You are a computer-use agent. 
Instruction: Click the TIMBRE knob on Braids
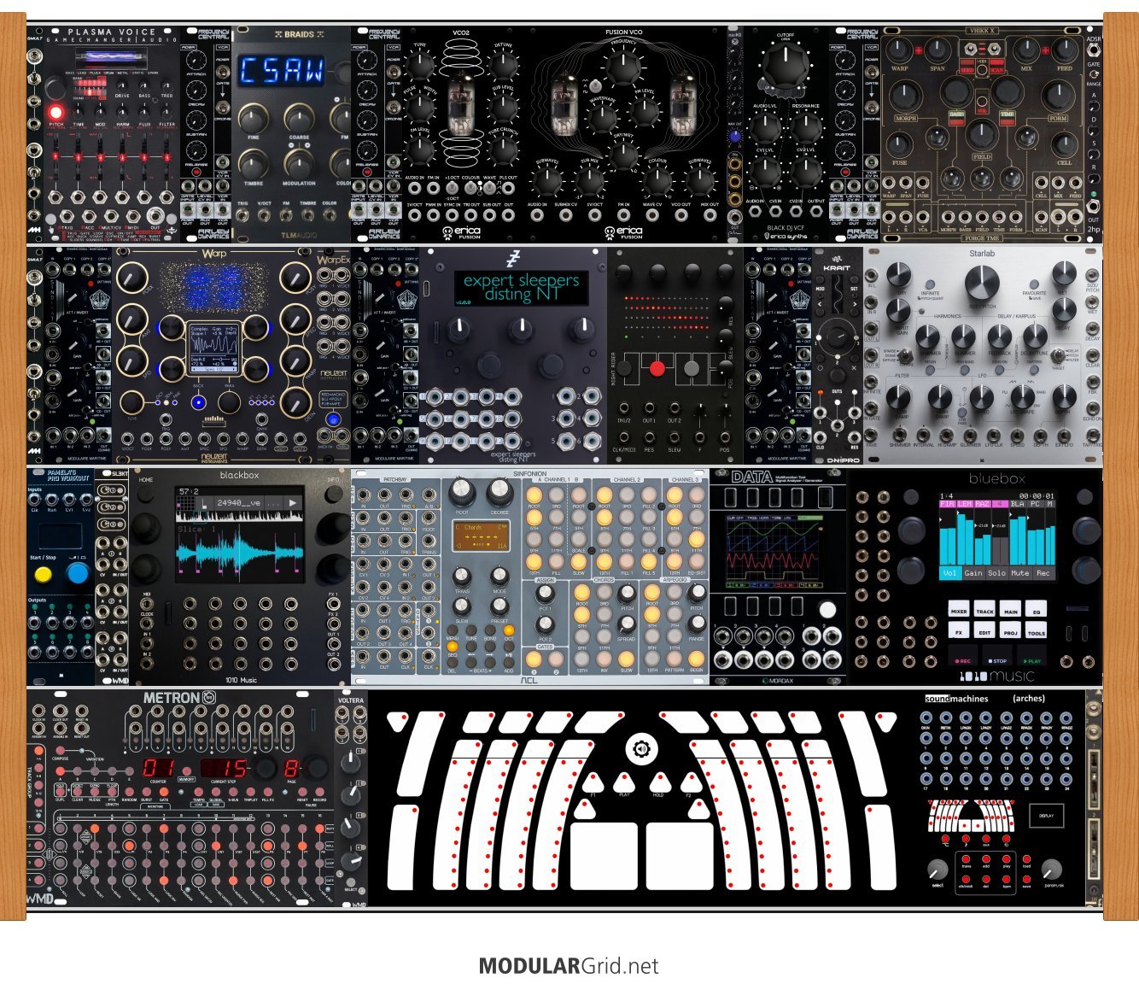254,163
